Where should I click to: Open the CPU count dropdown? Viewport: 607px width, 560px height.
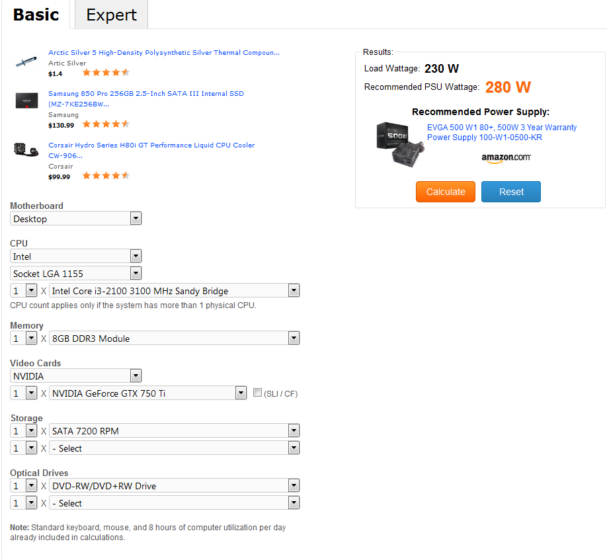24,291
